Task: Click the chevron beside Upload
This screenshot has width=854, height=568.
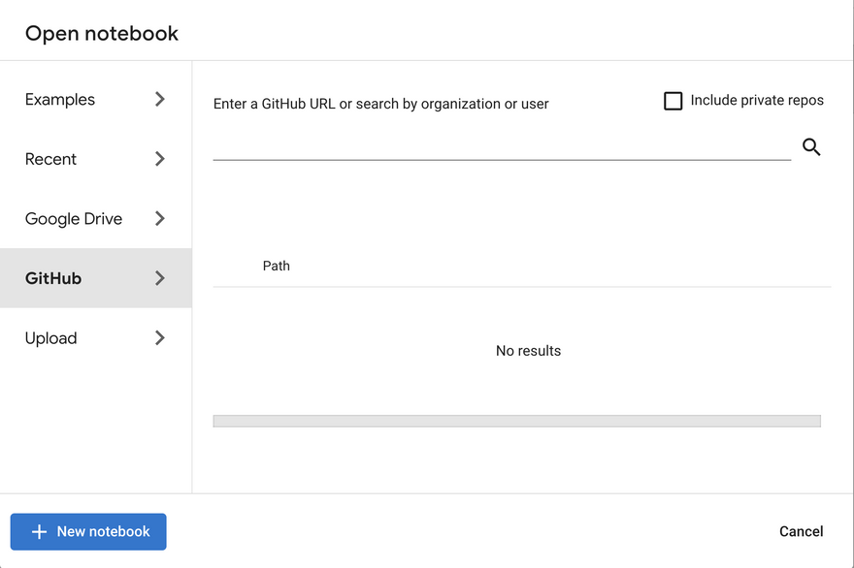Action: click(159, 338)
